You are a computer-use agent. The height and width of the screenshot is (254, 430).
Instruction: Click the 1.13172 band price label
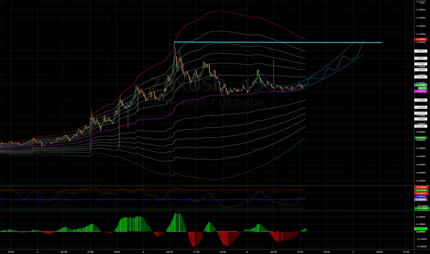(x=421, y=113)
